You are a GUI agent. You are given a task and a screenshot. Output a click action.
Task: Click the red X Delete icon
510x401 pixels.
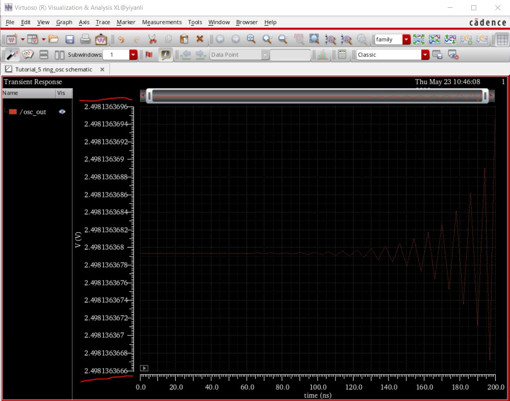[200, 39]
